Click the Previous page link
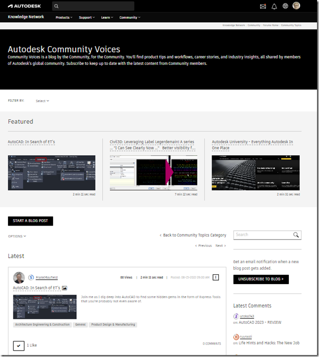The width and height of the screenshot is (319, 357). point(204,245)
